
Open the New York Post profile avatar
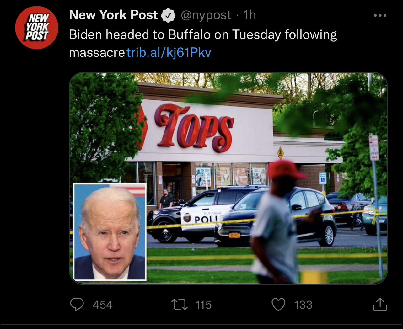click(x=37, y=28)
